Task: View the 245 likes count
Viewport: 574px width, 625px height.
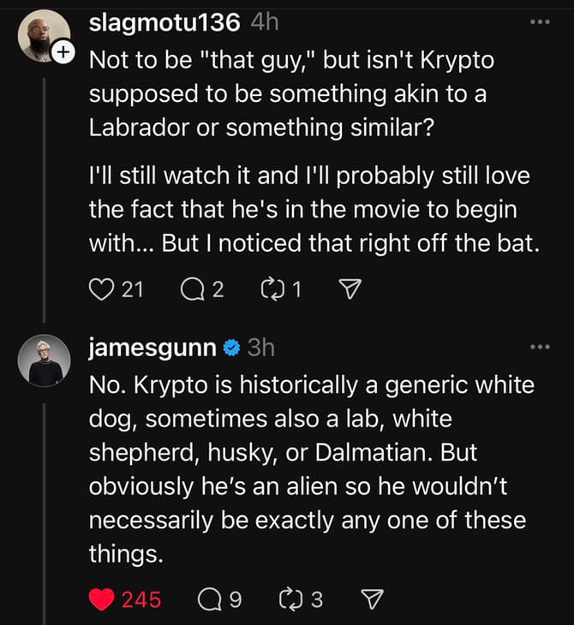Action: (x=141, y=600)
